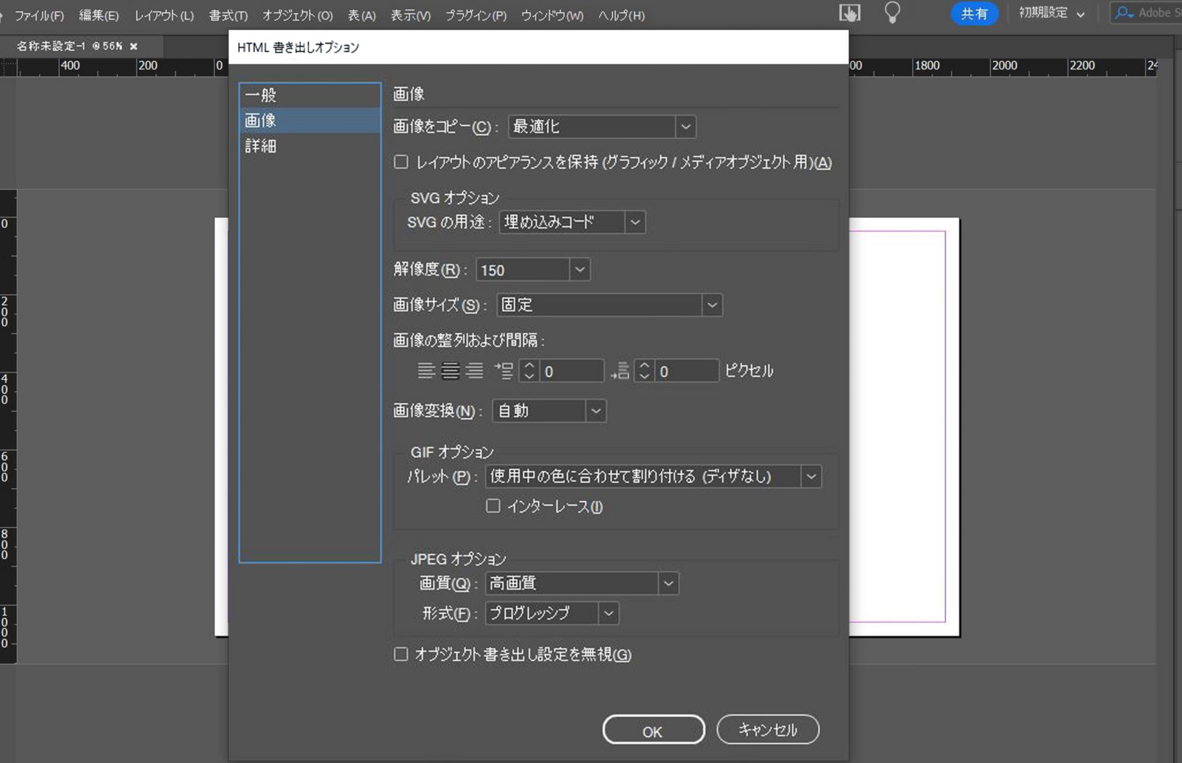This screenshot has height=763, width=1182.
Task: Check オブジェクト書き出し設定を無視
Action: [401, 655]
